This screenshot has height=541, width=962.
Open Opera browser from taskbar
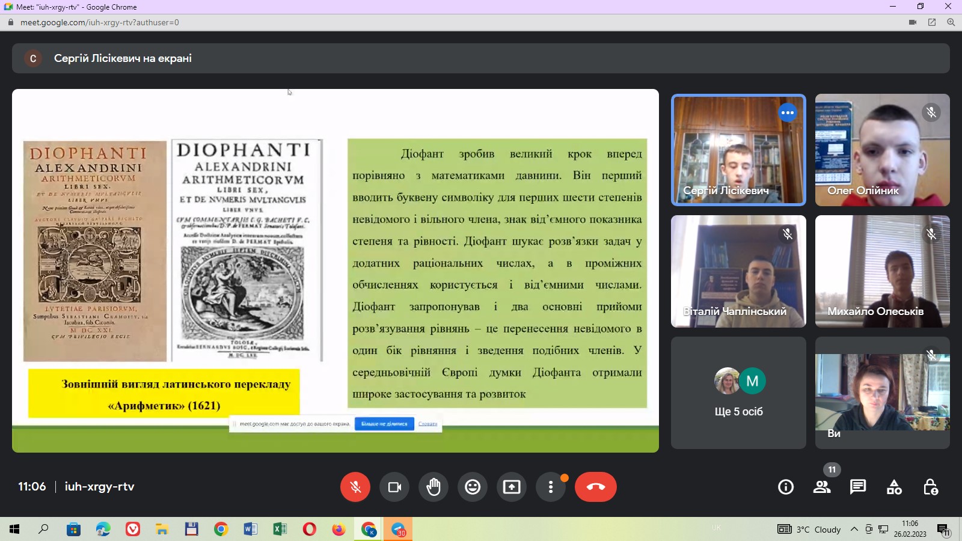pyautogui.click(x=309, y=529)
